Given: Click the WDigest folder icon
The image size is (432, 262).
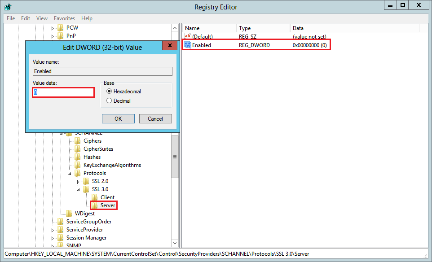Looking at the screenshot, I should click(69, 214).
